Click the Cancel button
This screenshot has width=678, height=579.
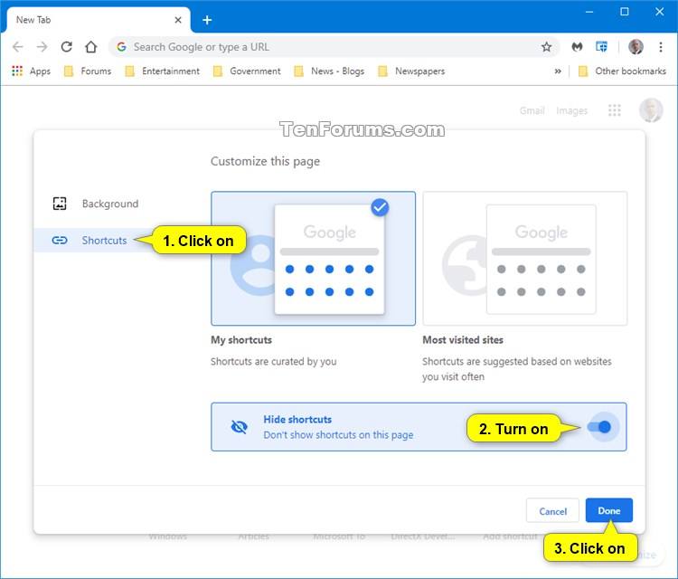[x=552, y=511]
